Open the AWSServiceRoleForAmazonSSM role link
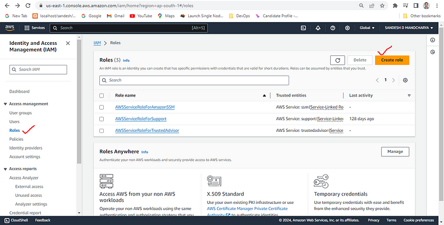 [x=145, y=108]
